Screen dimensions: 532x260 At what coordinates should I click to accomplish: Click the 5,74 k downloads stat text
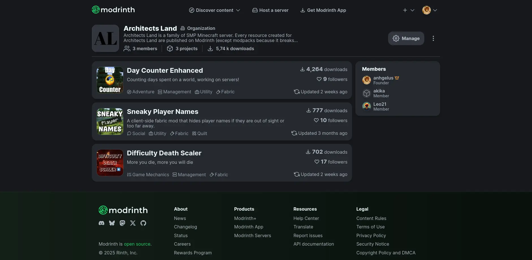pyautogui.click(x=235, y=49)
